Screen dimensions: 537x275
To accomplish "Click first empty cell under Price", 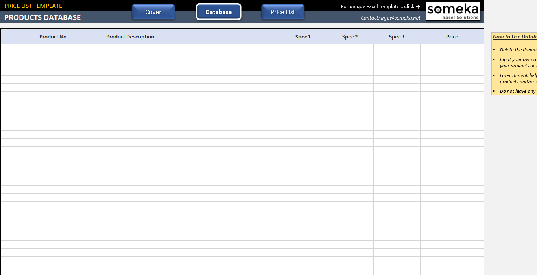I will coord(452,48).
